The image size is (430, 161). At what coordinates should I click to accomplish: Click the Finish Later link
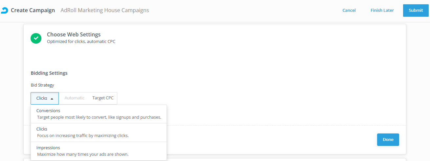(x=382, y=10)
